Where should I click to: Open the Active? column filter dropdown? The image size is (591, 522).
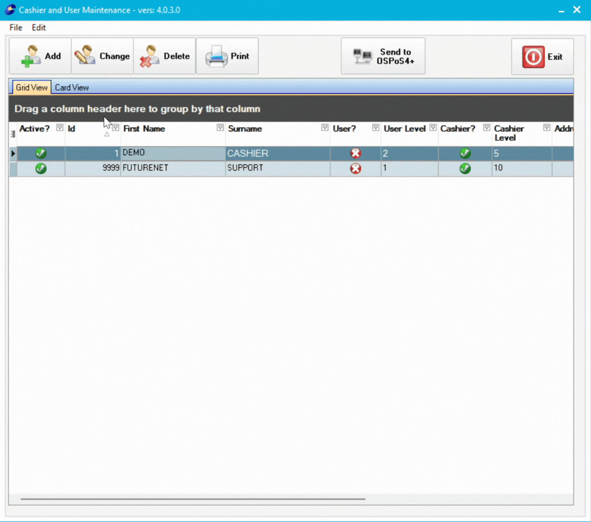tap(59, 127)
